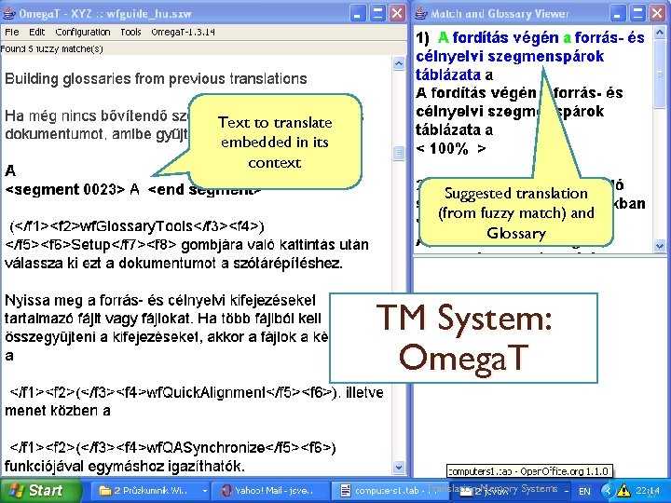Click the 'Found 5 fuzzy match(s)' status text
Viewport: 671px width, 503px height.
tap(52, 48)
